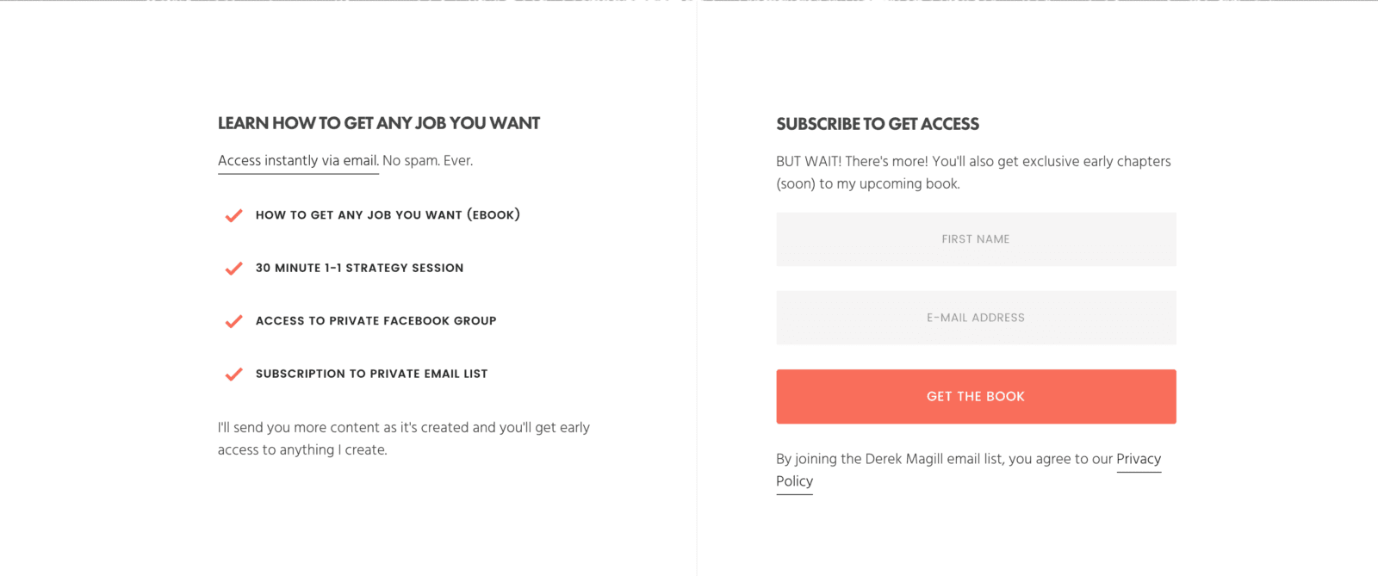
Task: Click the checkmark beside 30 Minute Strategy Session
Action: point(233,269)
